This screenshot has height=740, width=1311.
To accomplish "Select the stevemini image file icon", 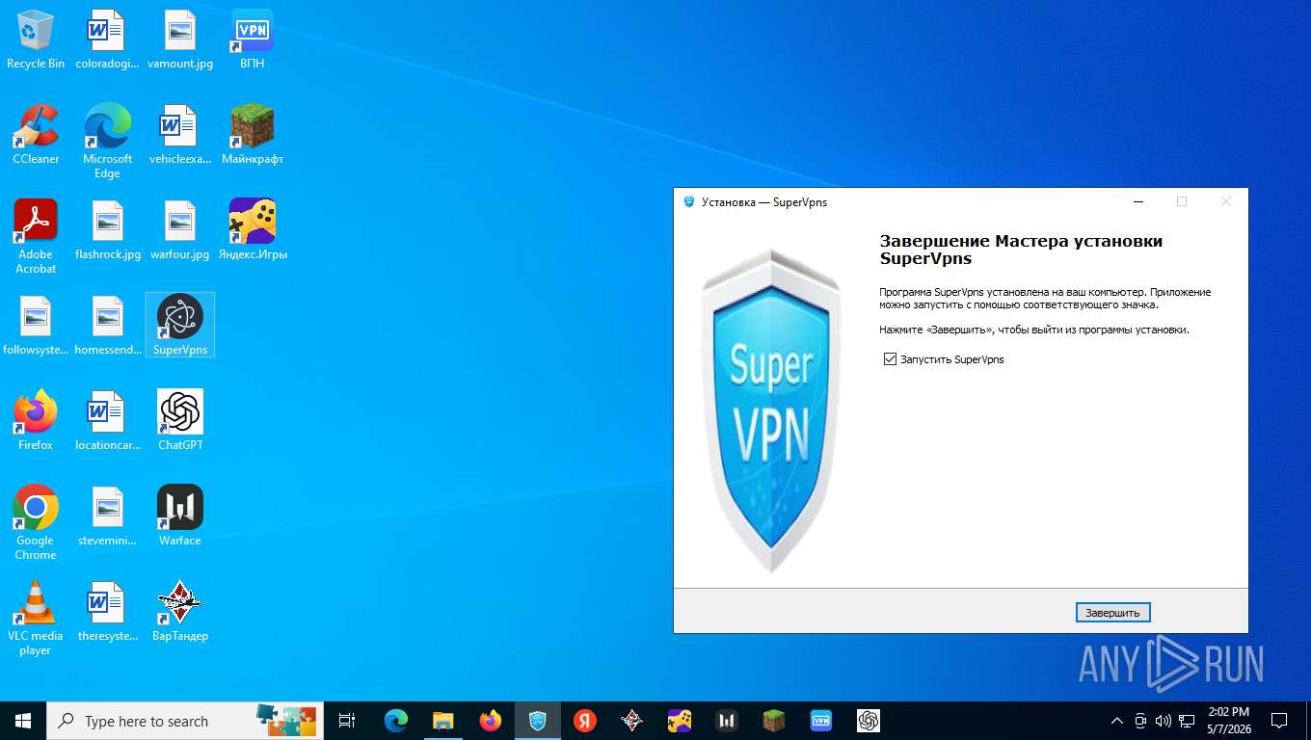I will click(108, 516).
